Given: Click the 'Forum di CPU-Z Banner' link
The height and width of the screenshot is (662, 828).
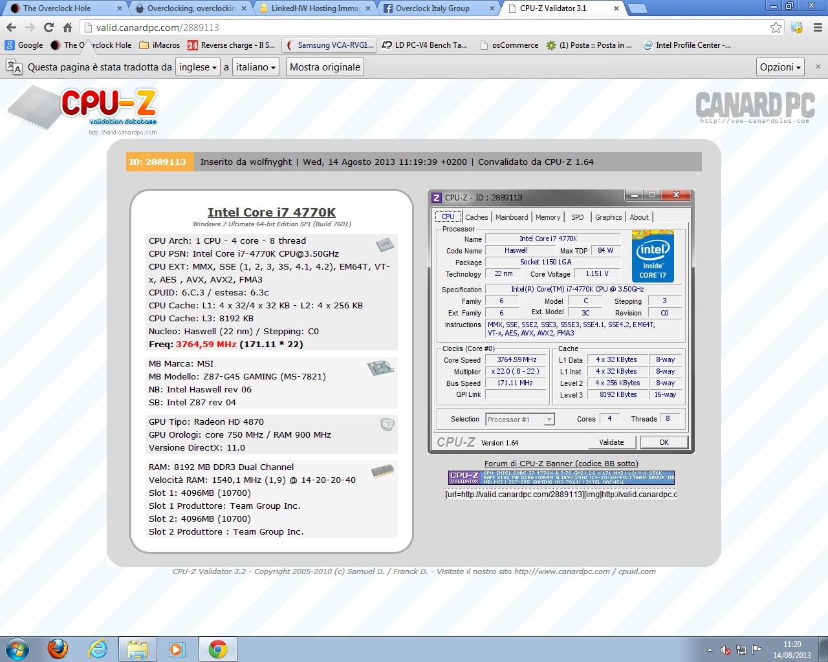Looking at the screenshot, I should click(561, 464).
